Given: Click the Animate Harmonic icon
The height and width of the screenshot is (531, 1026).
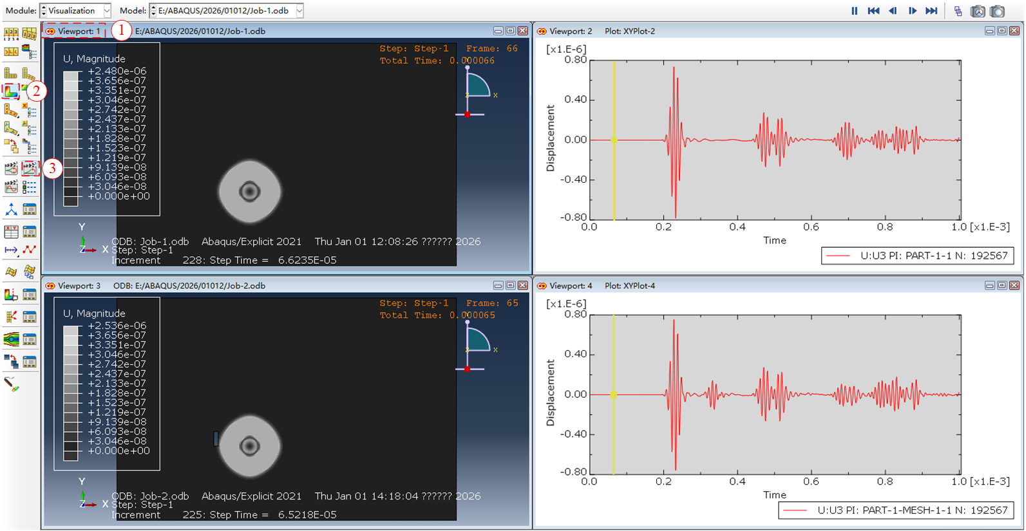Looking at the screenshot, I should [11, 186].
